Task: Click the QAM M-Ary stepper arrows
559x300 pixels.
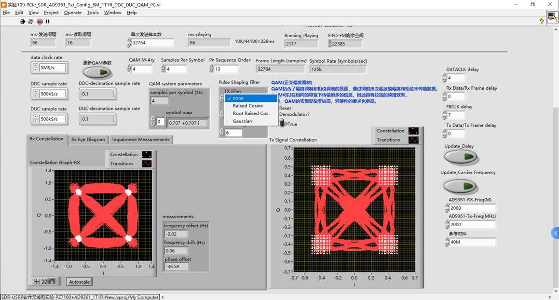Action: (x=129, y=68)
